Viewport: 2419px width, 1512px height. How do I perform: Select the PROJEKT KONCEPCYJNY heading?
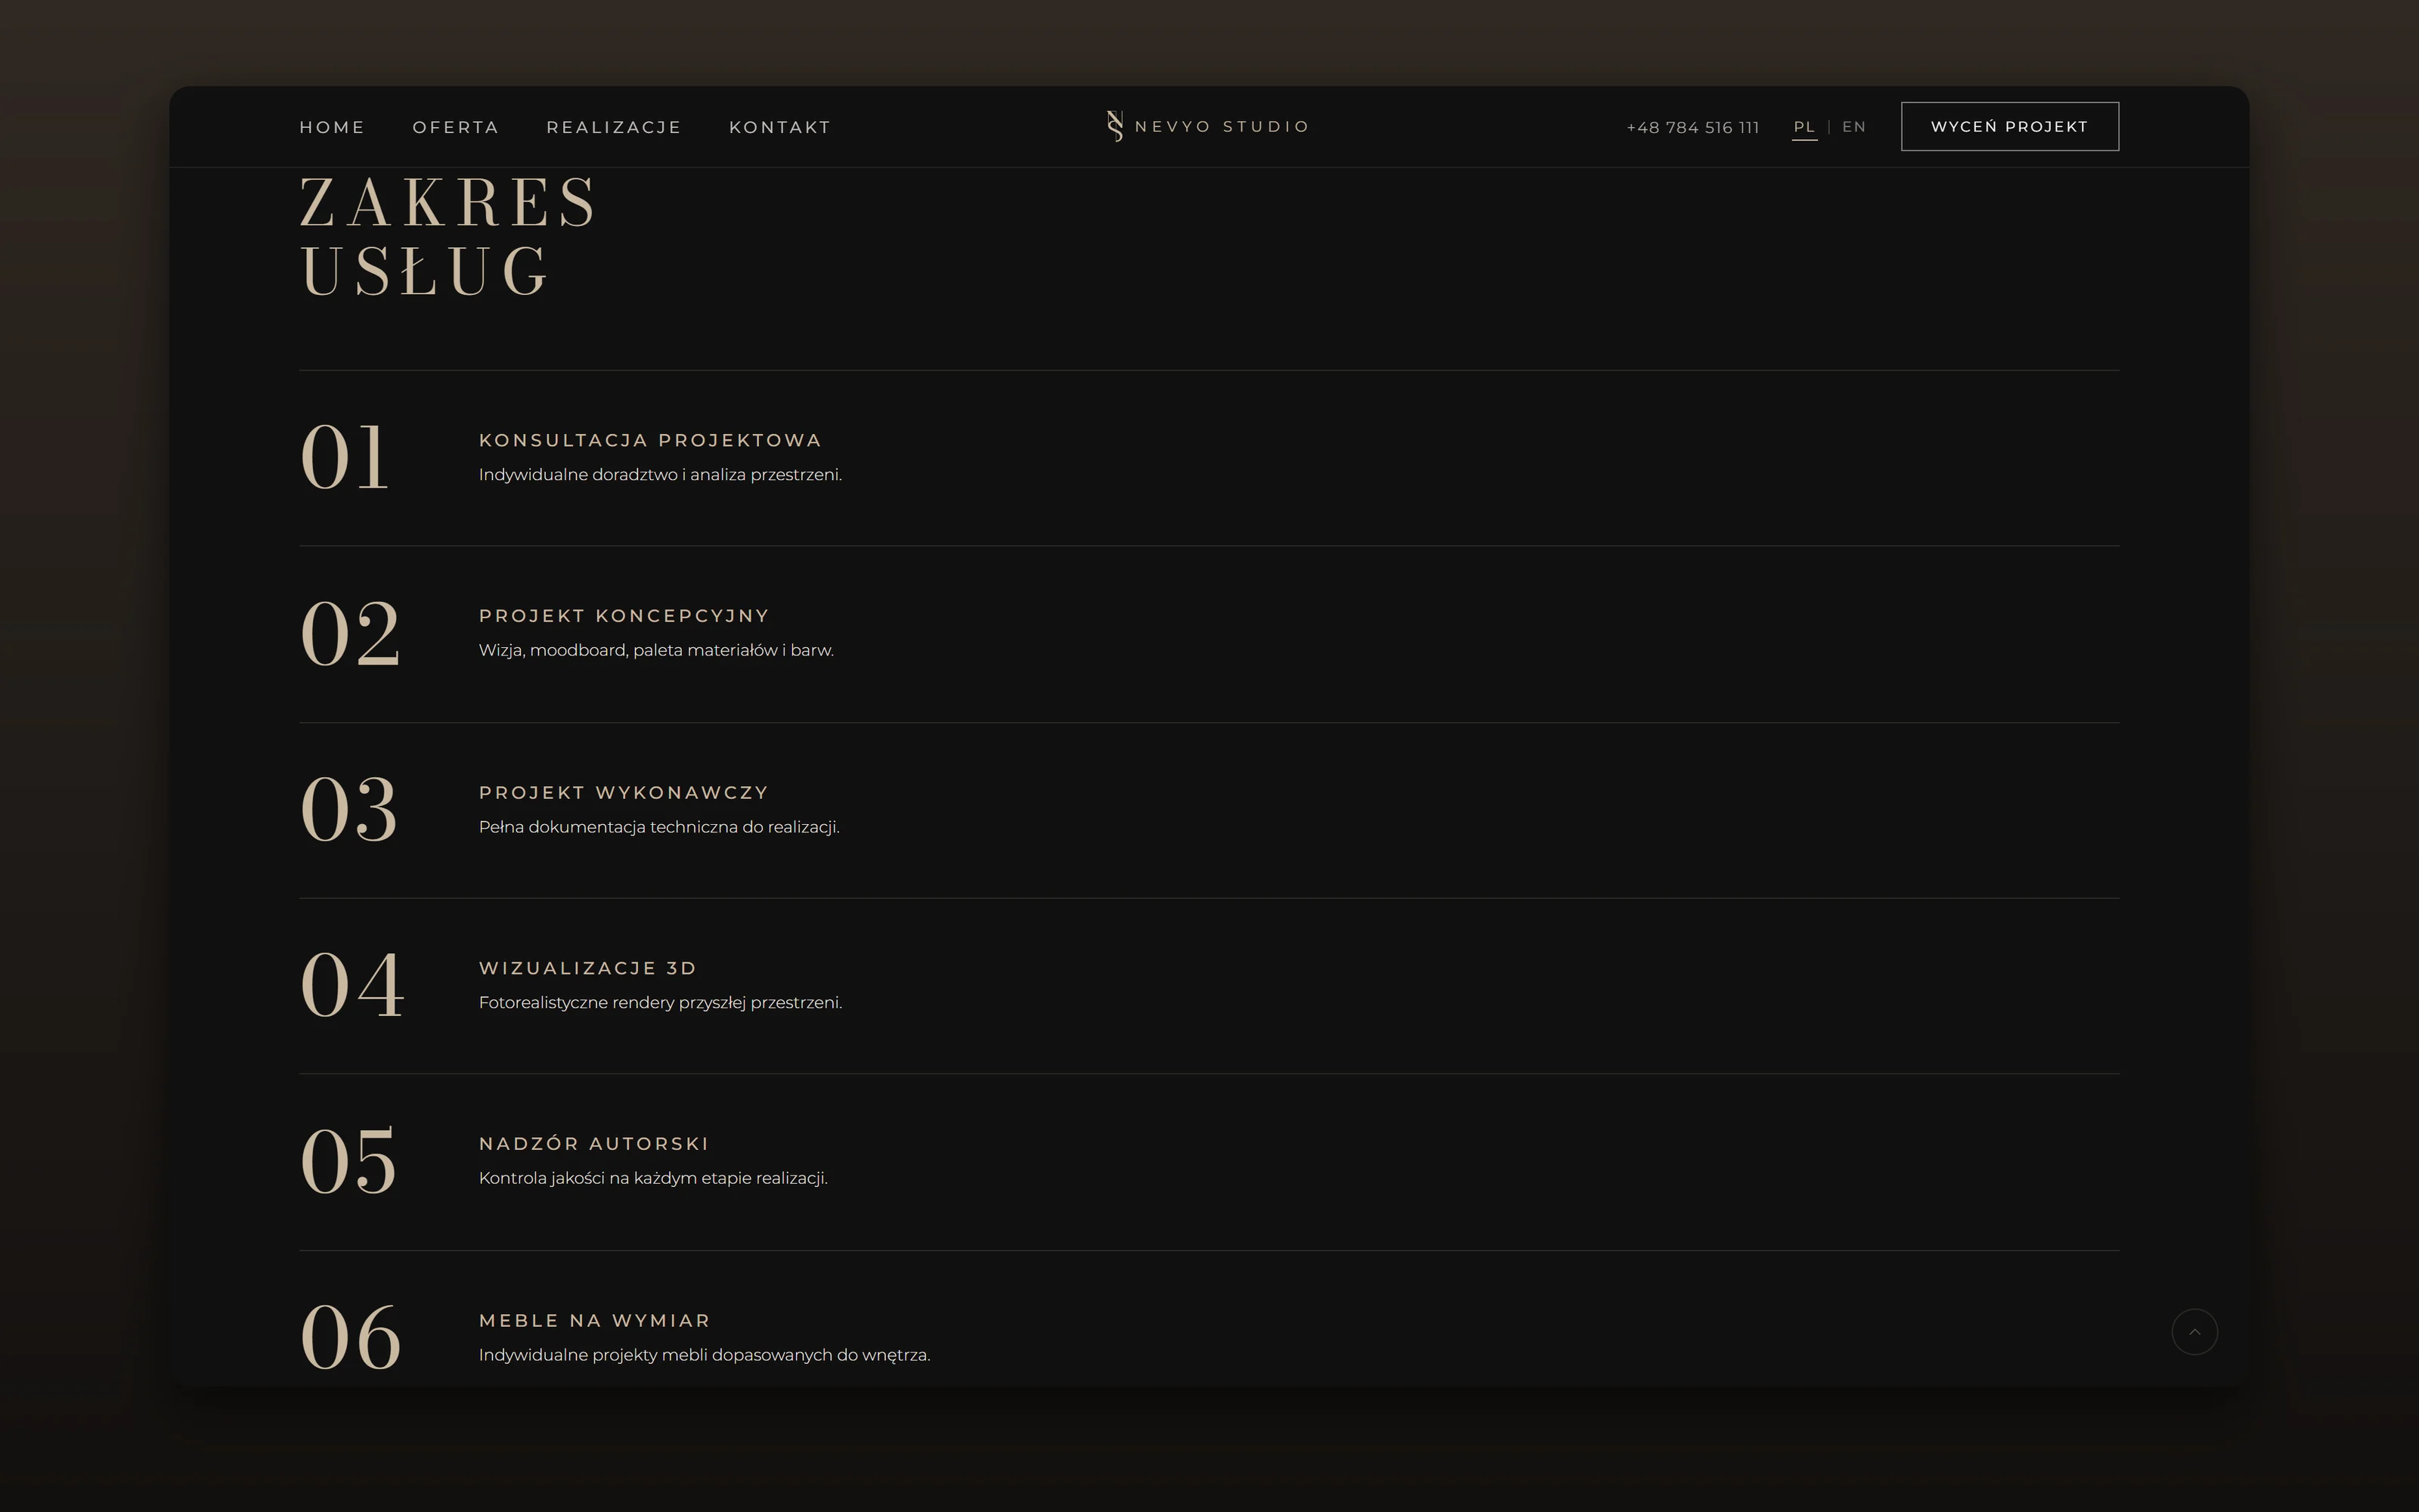point(624,616)
